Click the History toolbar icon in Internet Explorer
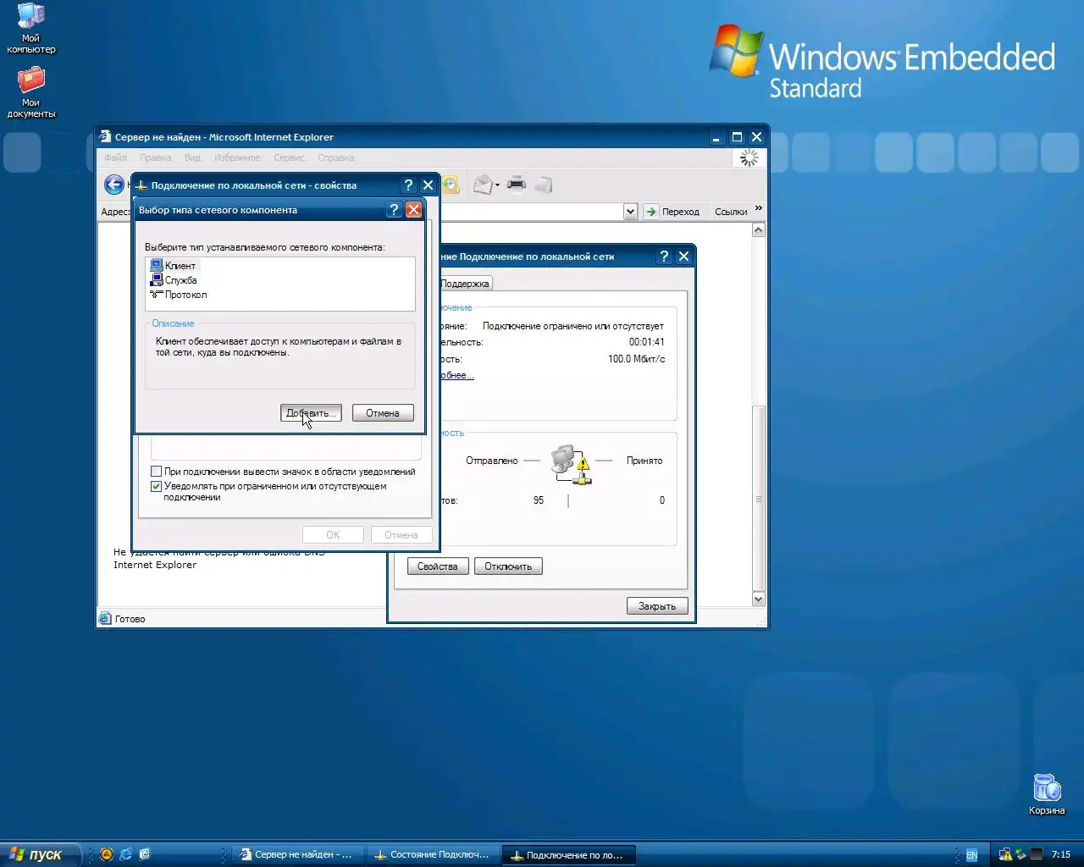 tap(451, 185)
